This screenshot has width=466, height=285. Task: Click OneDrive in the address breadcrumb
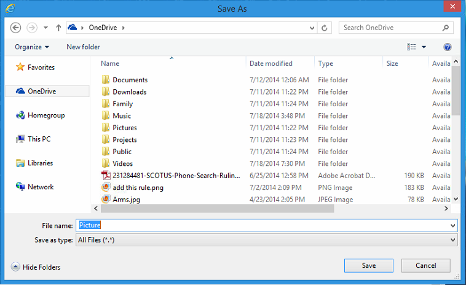coord(103,28)
